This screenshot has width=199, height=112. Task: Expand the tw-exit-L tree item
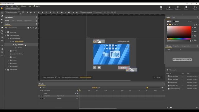coord(8,63)
